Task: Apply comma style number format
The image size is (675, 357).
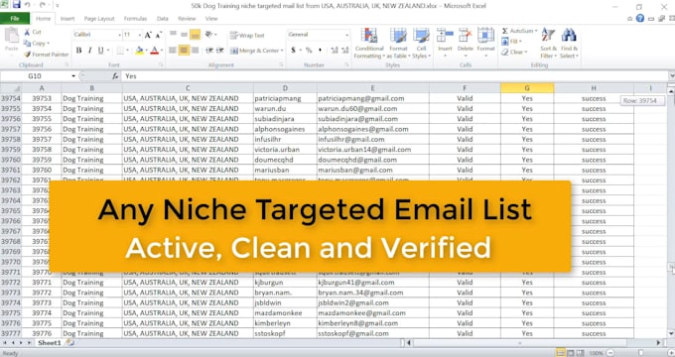Action: [x=321, y=51]
